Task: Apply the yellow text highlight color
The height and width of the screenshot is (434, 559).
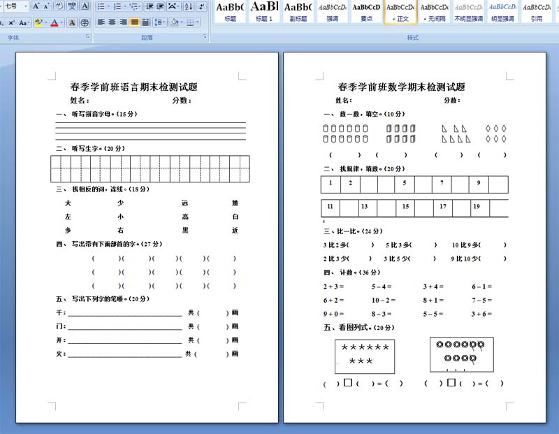Action: tap(38, 22)
